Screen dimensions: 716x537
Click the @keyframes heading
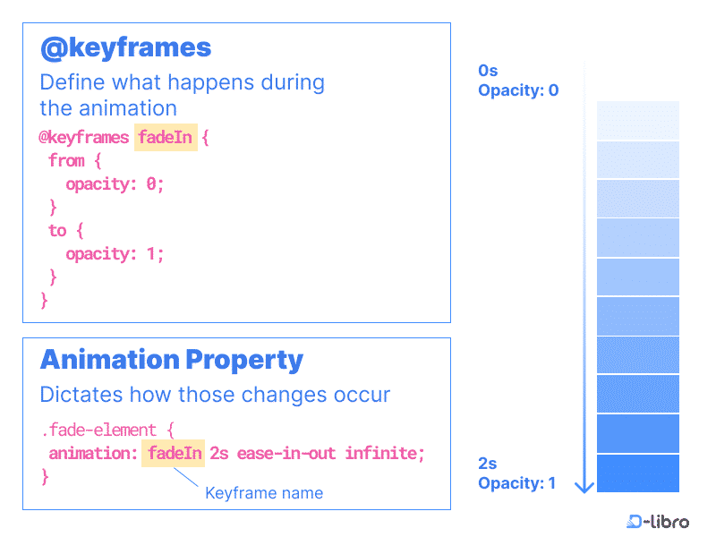(x=125, y=47)
